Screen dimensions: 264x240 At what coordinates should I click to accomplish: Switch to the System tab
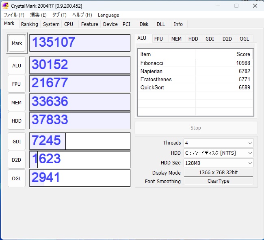tap(51, 24)
